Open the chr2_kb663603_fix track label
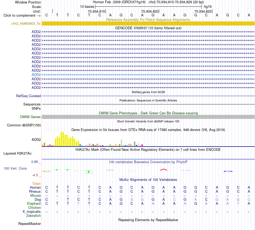 point(26,23)
